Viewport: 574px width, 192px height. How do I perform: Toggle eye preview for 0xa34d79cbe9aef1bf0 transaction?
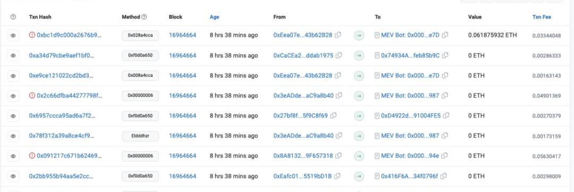coord(13,56)
